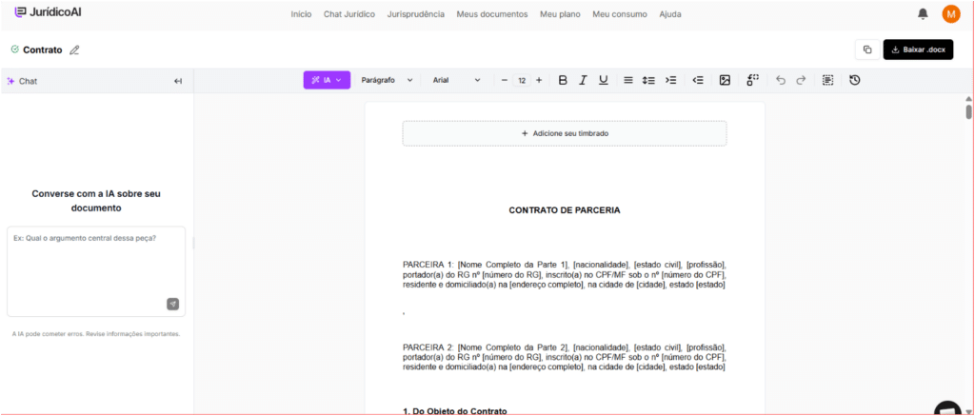
Task: Click the CONTRATO DE PARCERIA heading
Action: coord(565,210)
